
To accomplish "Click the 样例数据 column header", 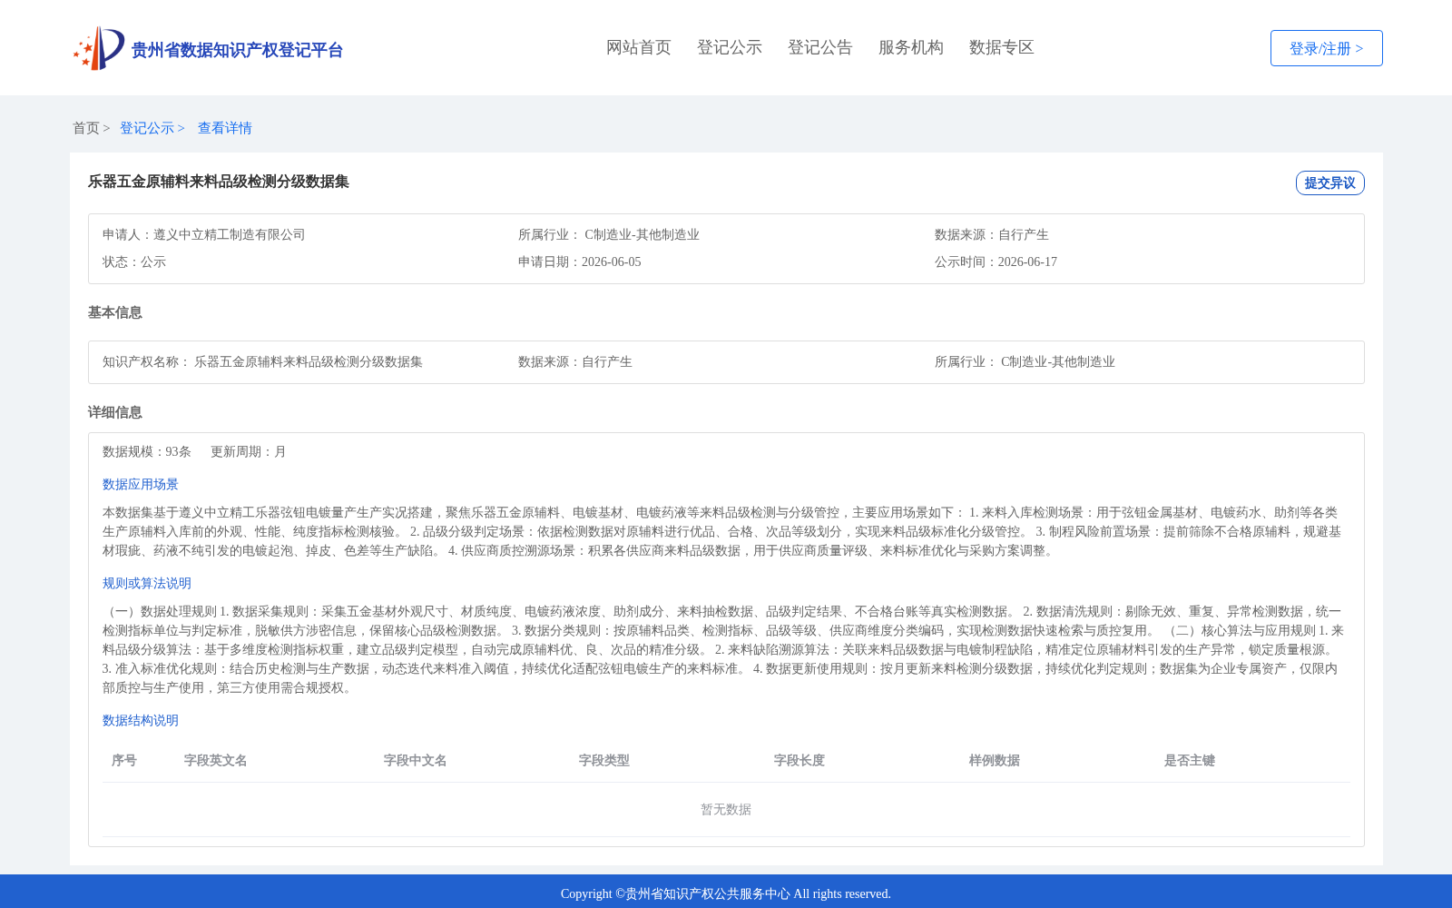I will (995, 760).
